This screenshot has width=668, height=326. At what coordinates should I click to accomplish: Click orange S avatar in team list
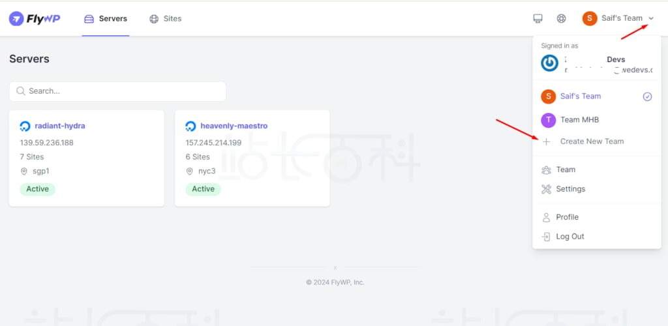tap(548, 96)
